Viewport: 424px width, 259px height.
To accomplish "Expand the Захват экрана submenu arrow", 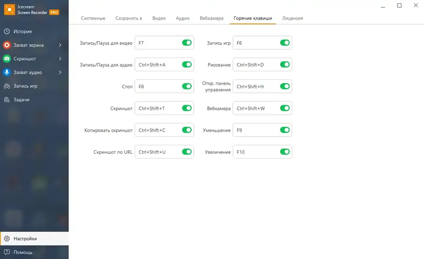I will pyautogui.click(x=60, y=45).
